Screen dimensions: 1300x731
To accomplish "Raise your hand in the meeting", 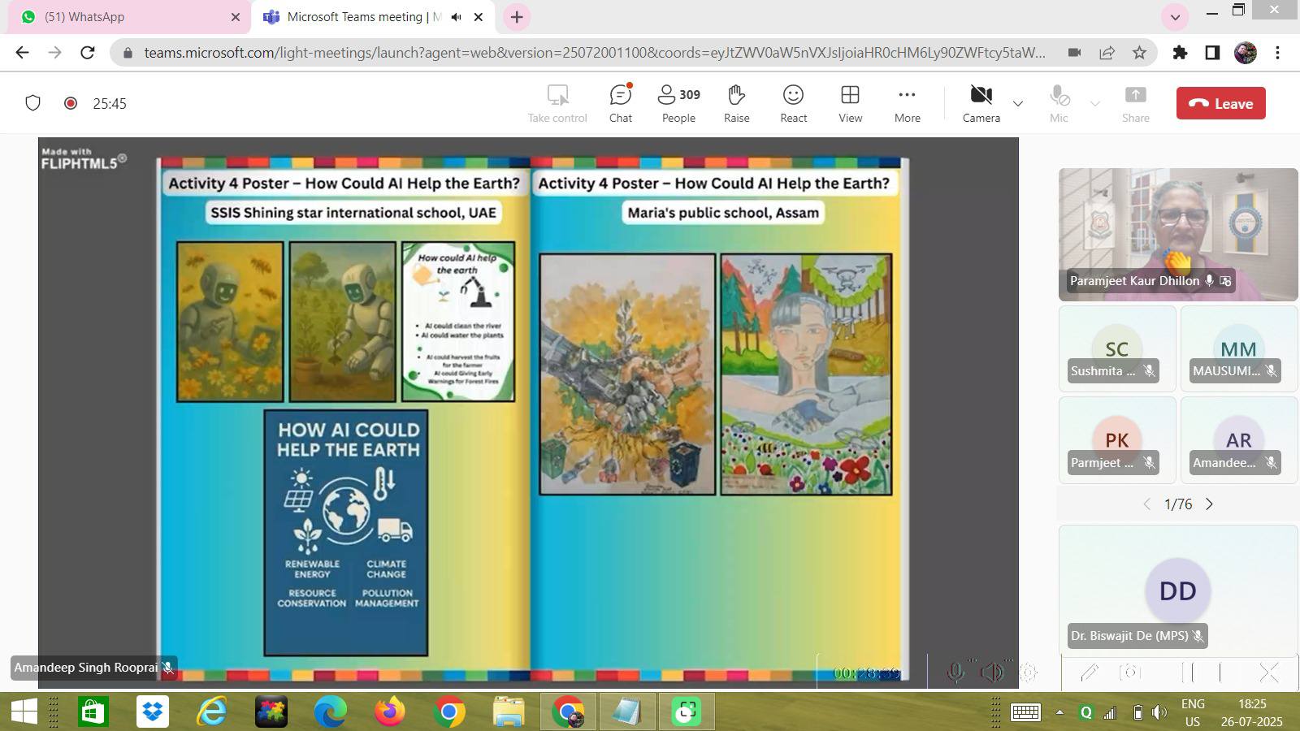I will (x=736, y=103).
